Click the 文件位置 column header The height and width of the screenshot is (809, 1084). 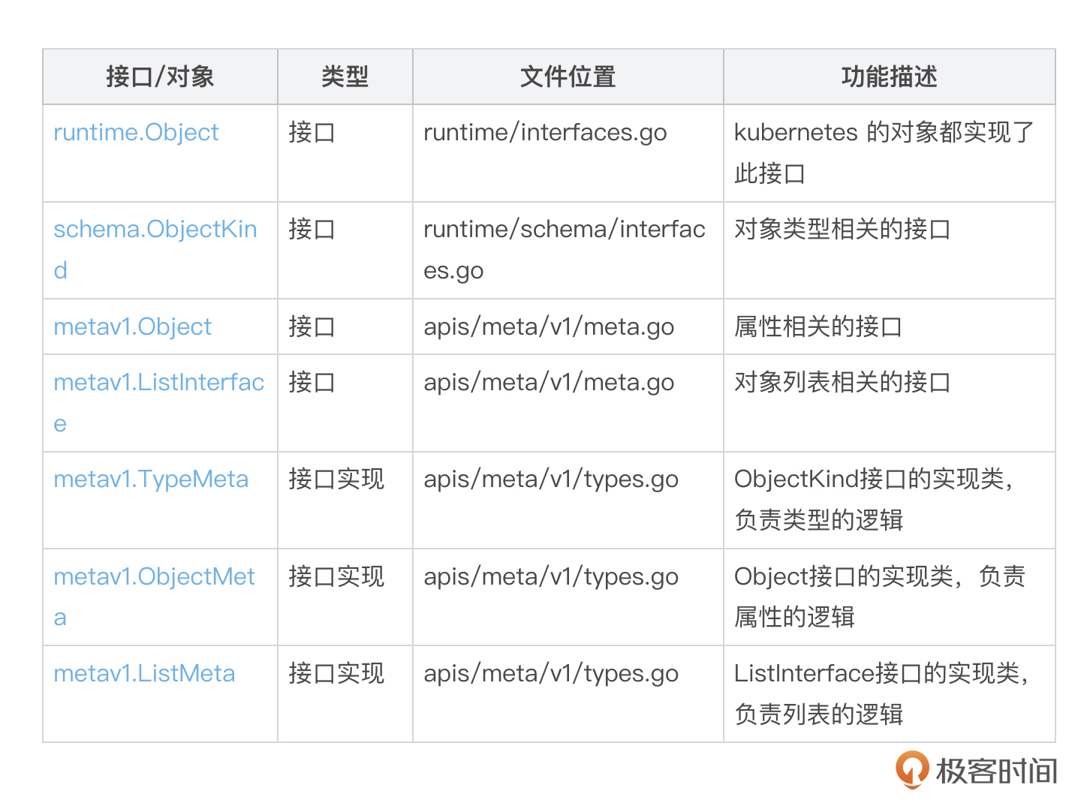click(x=568, y=77)
